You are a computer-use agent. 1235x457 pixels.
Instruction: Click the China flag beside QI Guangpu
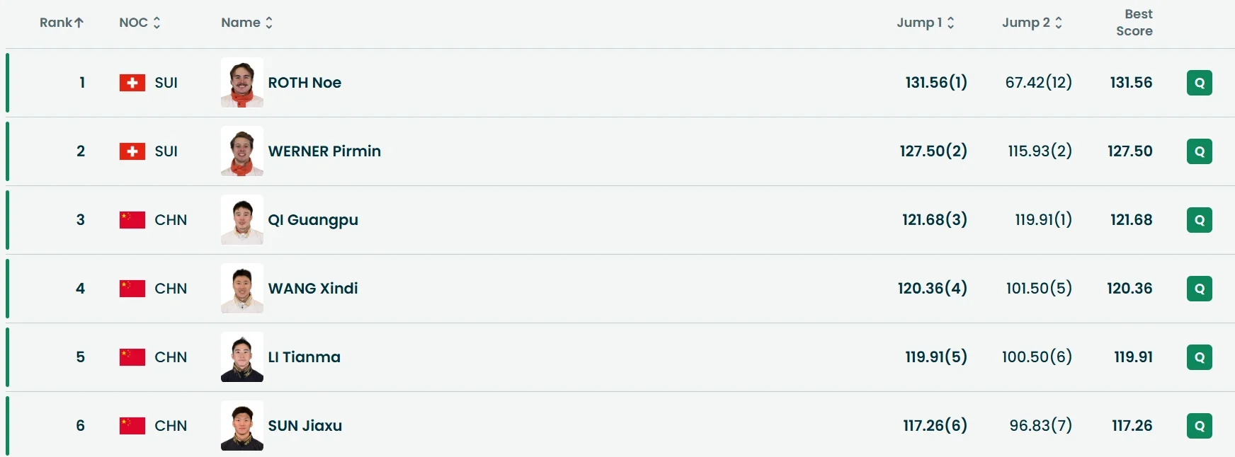132,220
